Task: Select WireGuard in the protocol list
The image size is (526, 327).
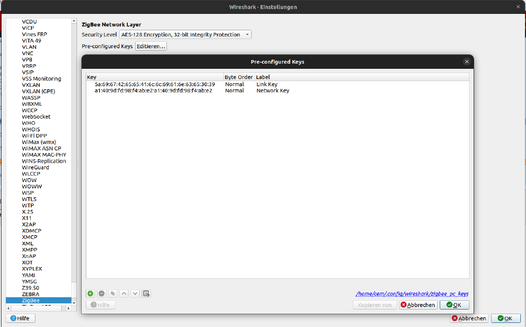Action: [x=35, y=167]
